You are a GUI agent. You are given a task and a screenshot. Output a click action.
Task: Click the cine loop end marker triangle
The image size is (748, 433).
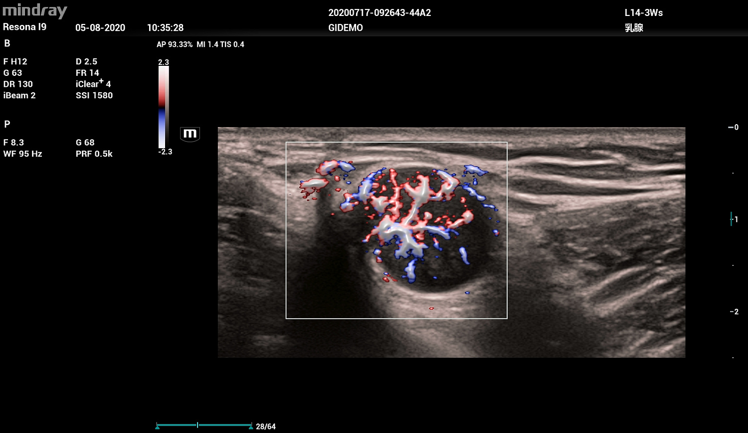pos(251,427)
